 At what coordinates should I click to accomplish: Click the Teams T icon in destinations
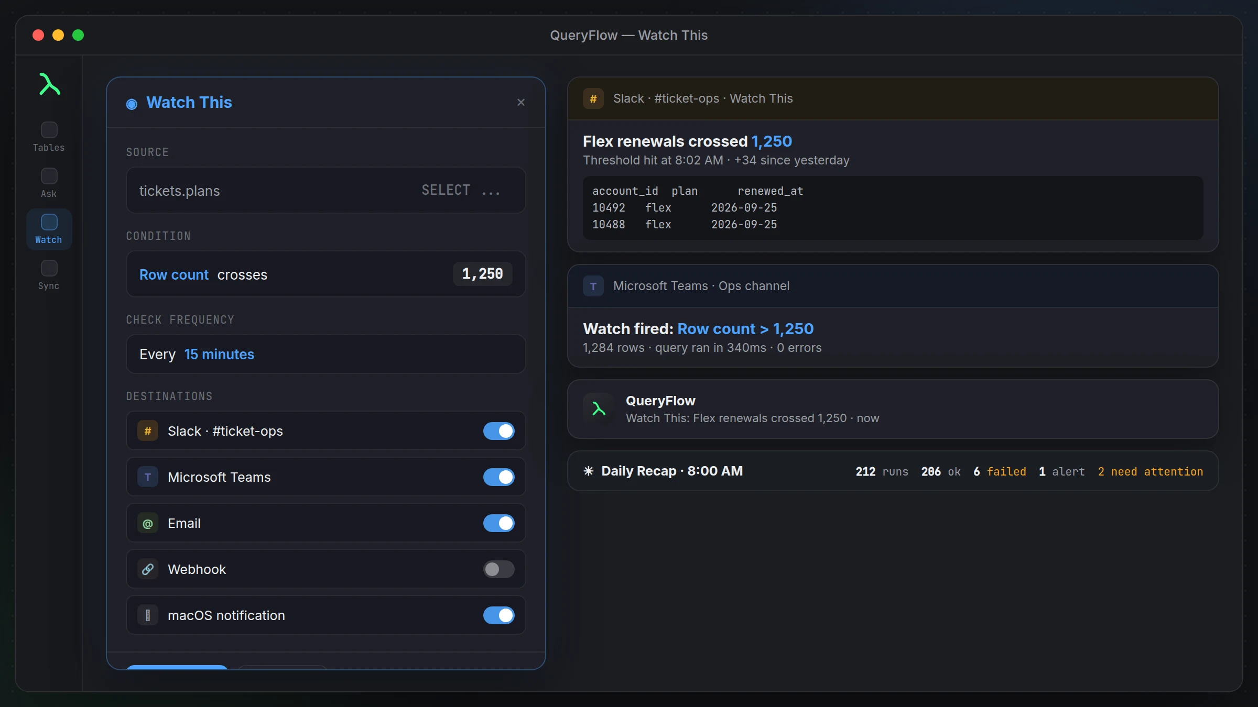(148, 477)
